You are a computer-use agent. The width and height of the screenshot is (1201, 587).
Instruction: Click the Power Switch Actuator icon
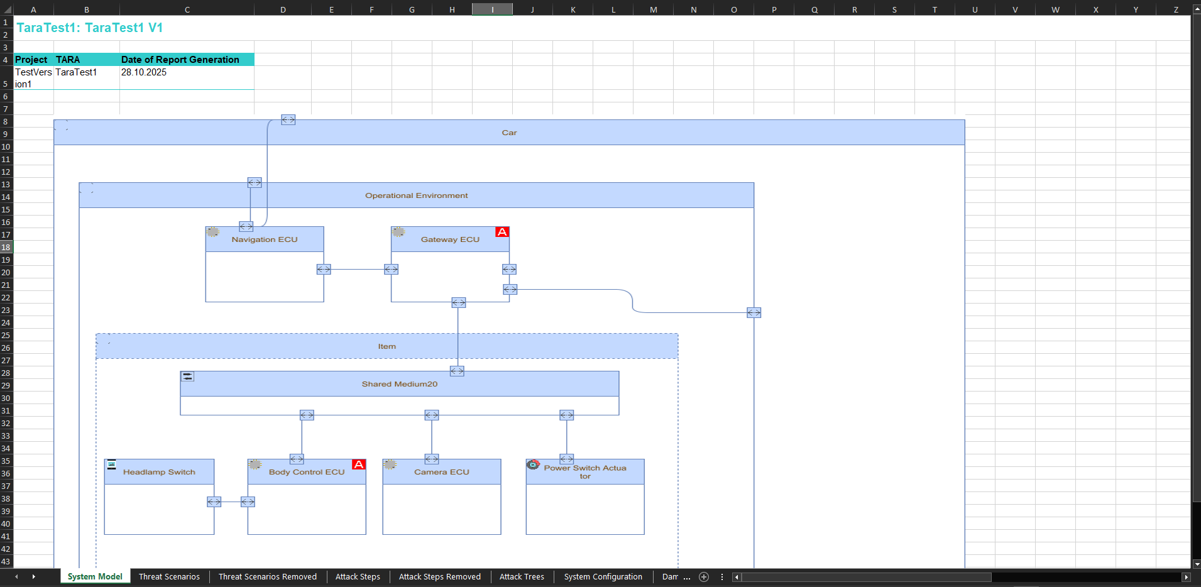[533, 464]
